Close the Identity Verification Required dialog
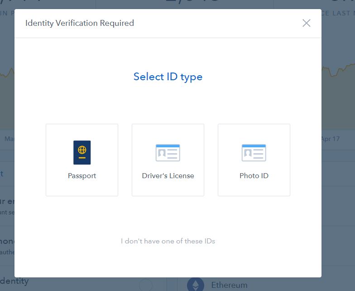This screenshot has height=291, width=355. click(x=307, y=23)
